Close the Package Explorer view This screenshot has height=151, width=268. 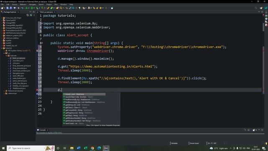[18, 12]
